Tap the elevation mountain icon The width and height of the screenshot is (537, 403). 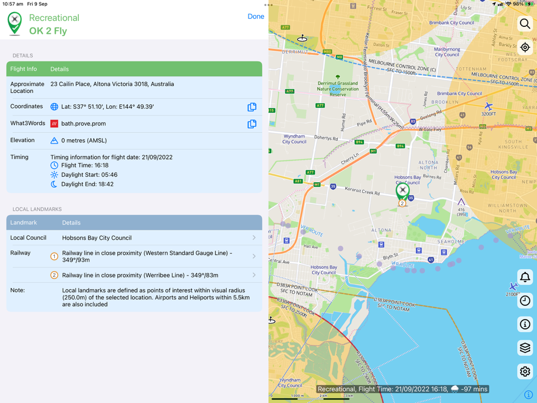click(x=54, y=140)
